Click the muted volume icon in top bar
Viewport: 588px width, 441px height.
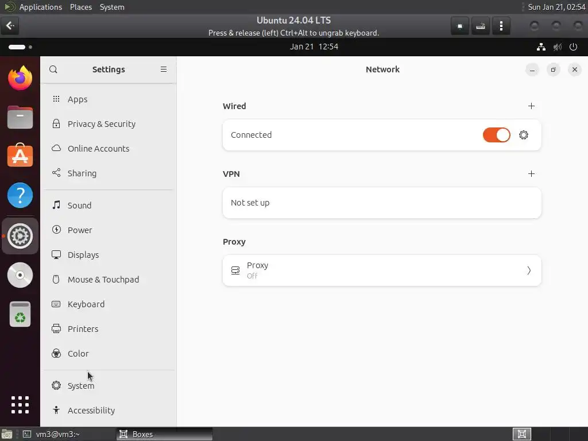point(557,47)
